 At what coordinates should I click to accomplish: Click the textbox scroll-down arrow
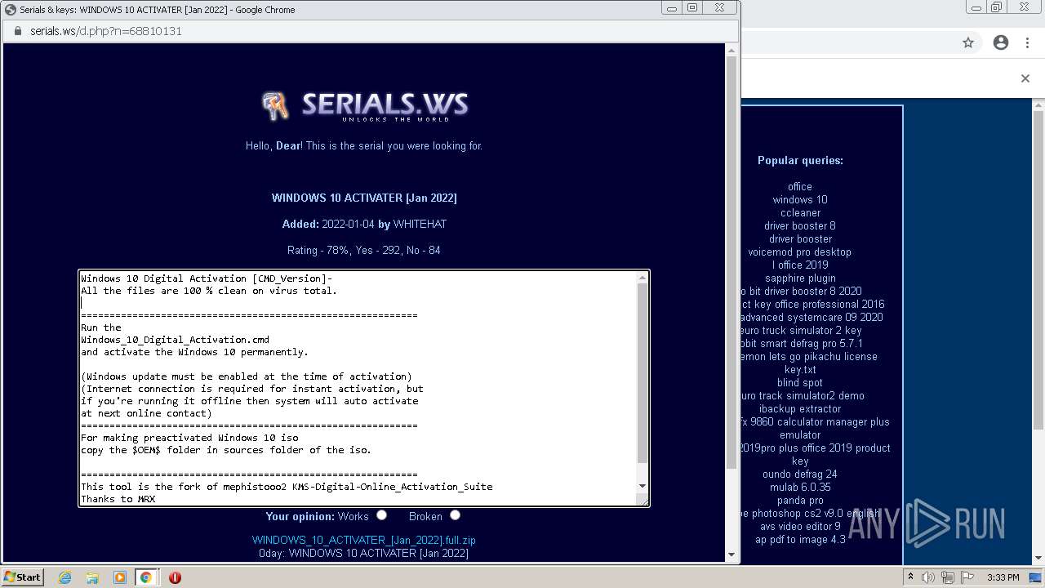pos(643,486)
